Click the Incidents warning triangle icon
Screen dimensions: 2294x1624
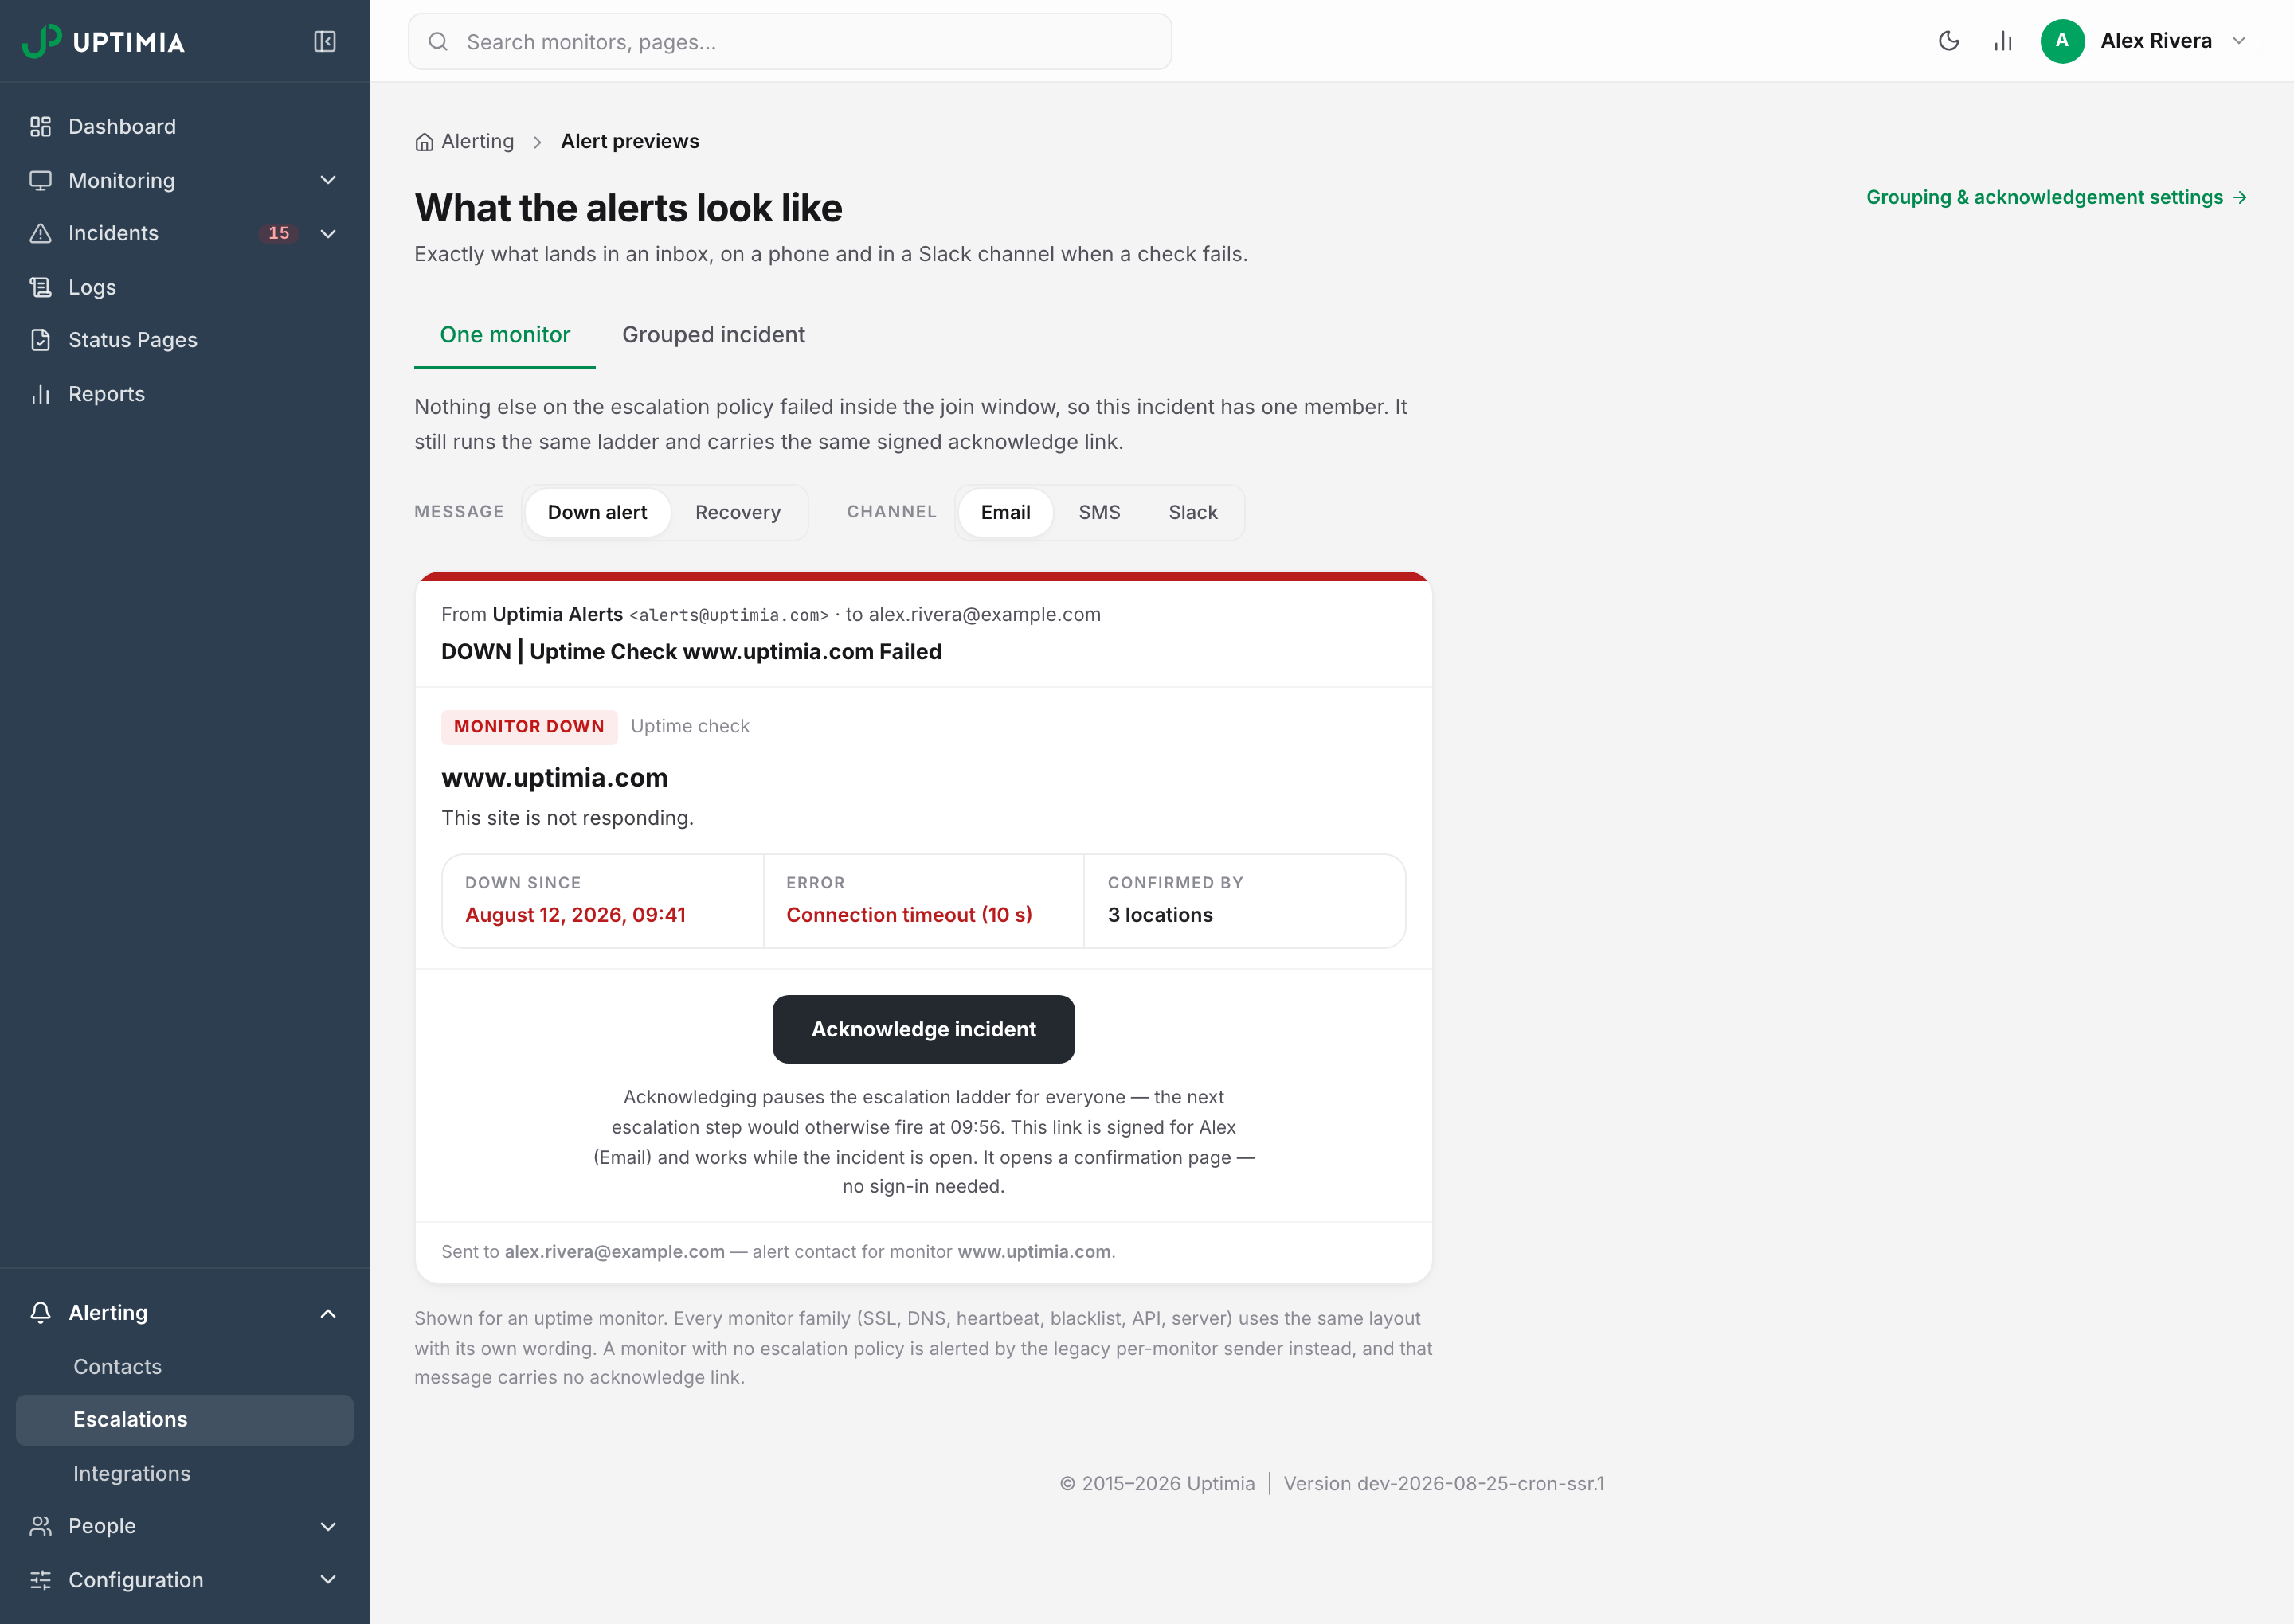(40, 233)
